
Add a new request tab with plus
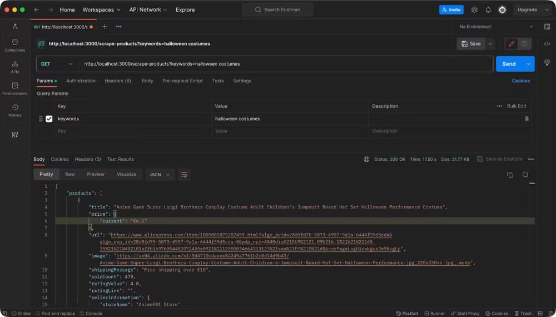tap(105, 27)
